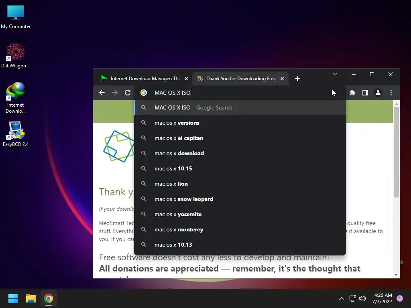Click the scrollbar up arrow
The width and height of the screenshot is (411, 308).
[396, 104]
